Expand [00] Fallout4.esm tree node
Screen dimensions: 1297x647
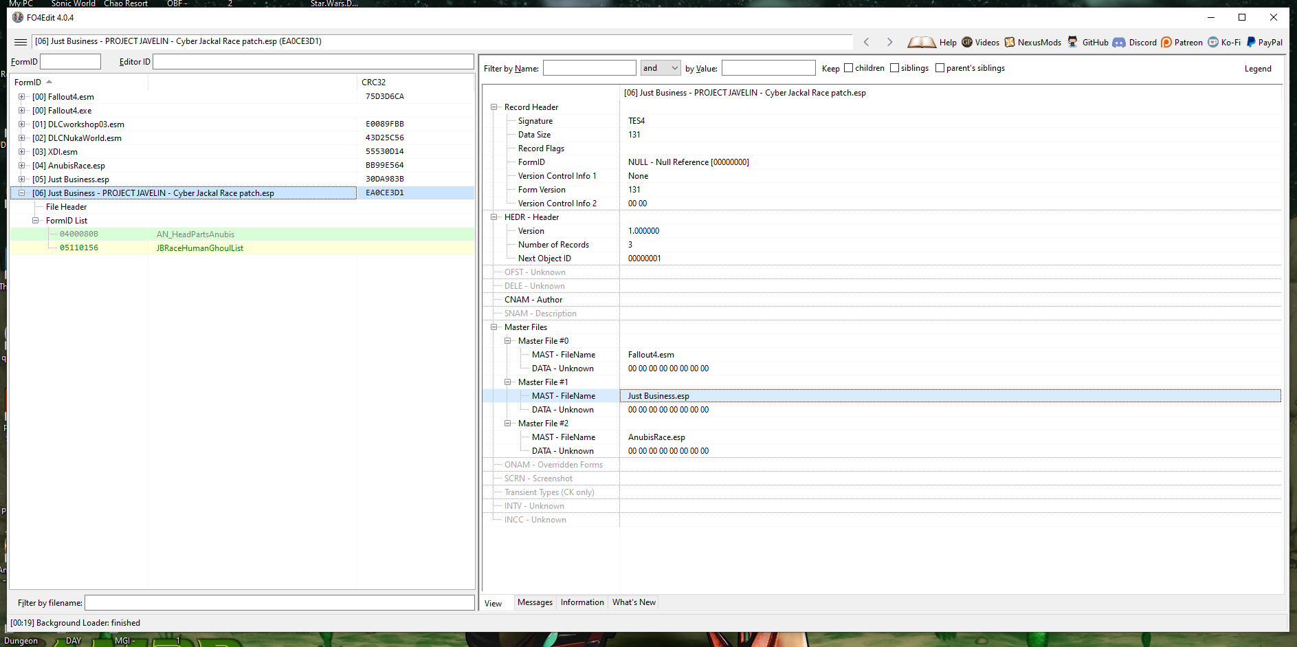(x=21, y=97)
